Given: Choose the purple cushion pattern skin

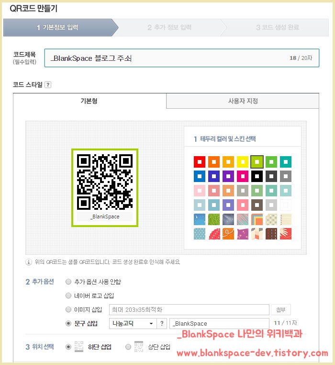Looking at the screenshot, I should (x=243, y=234).
